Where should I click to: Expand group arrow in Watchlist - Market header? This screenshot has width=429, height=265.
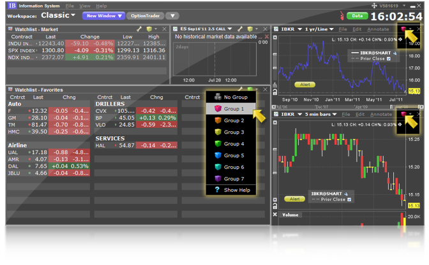[156, 29]
